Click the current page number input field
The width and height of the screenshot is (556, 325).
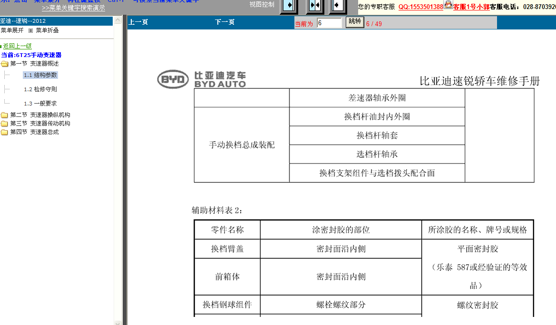pos(330,23)
